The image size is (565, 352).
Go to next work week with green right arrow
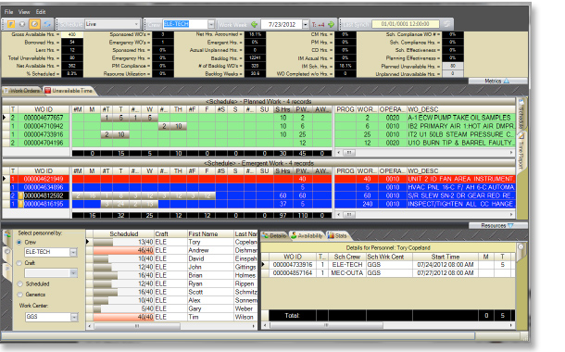click(x=332, y=24)
